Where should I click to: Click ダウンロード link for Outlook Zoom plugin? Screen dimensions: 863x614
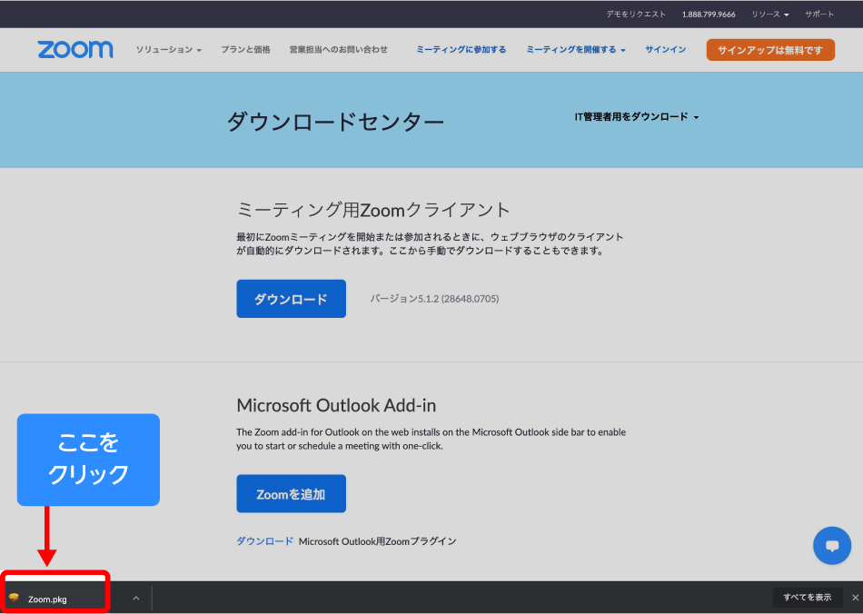coord(264,541)
